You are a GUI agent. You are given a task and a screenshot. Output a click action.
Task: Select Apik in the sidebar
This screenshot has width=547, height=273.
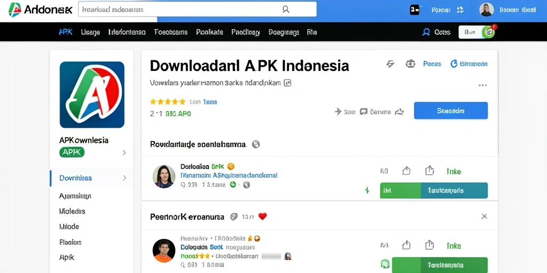[67, 258]
